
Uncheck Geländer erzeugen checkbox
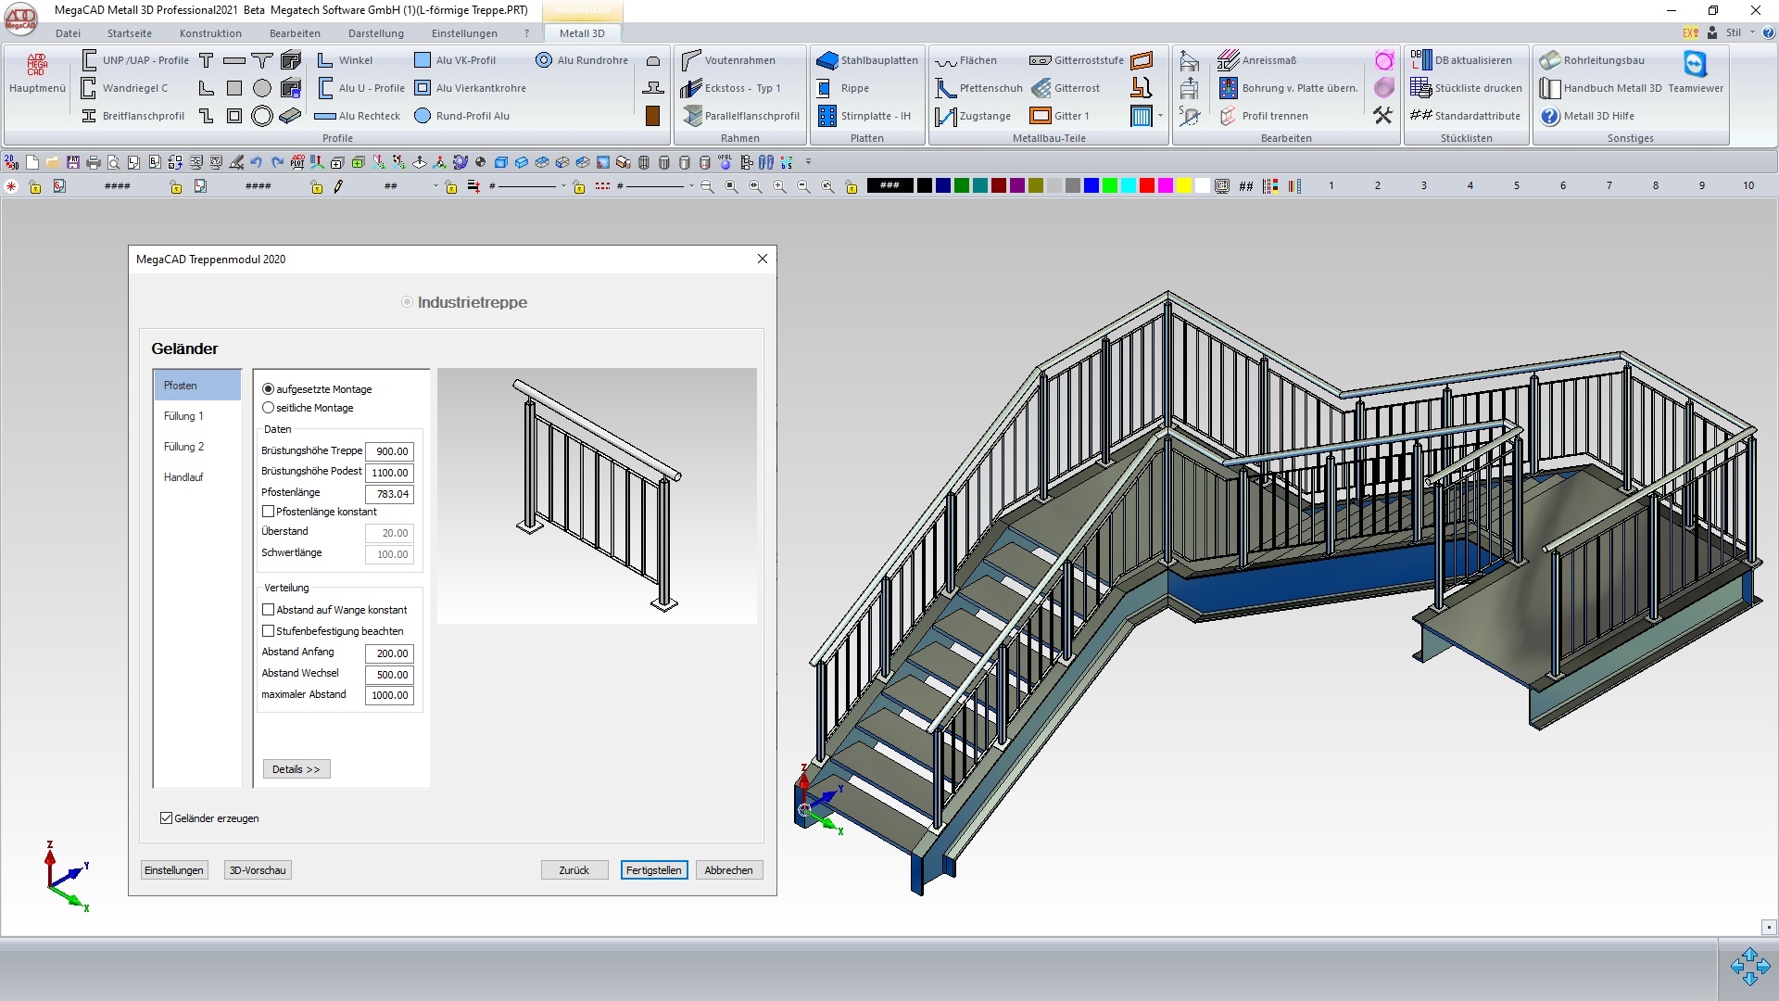point(167,818)
